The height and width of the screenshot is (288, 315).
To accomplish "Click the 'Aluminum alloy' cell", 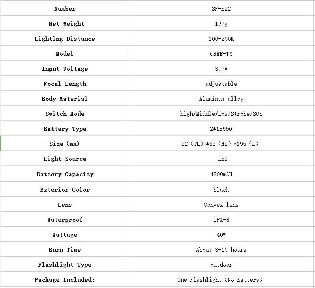I will point(221,98).
